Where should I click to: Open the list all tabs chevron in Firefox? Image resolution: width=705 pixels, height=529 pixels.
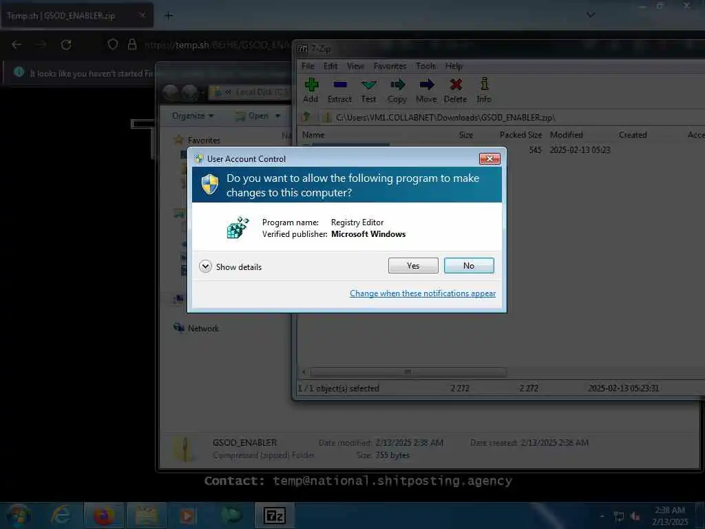click(591, 15)
